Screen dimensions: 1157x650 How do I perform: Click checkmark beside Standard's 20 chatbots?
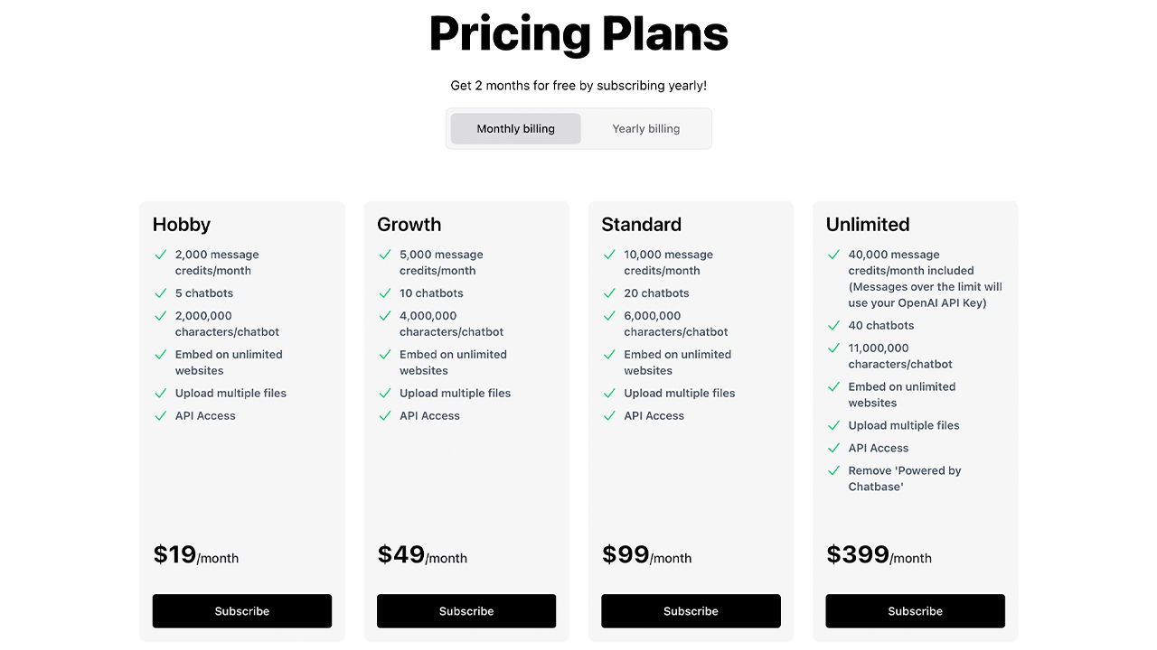[x=608, y=293]
